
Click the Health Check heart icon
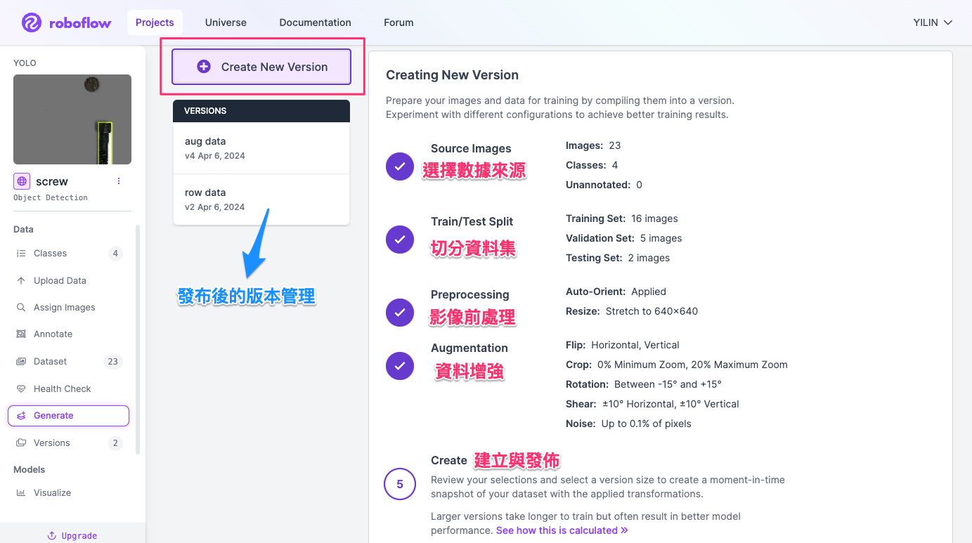(x=21, y=389)
